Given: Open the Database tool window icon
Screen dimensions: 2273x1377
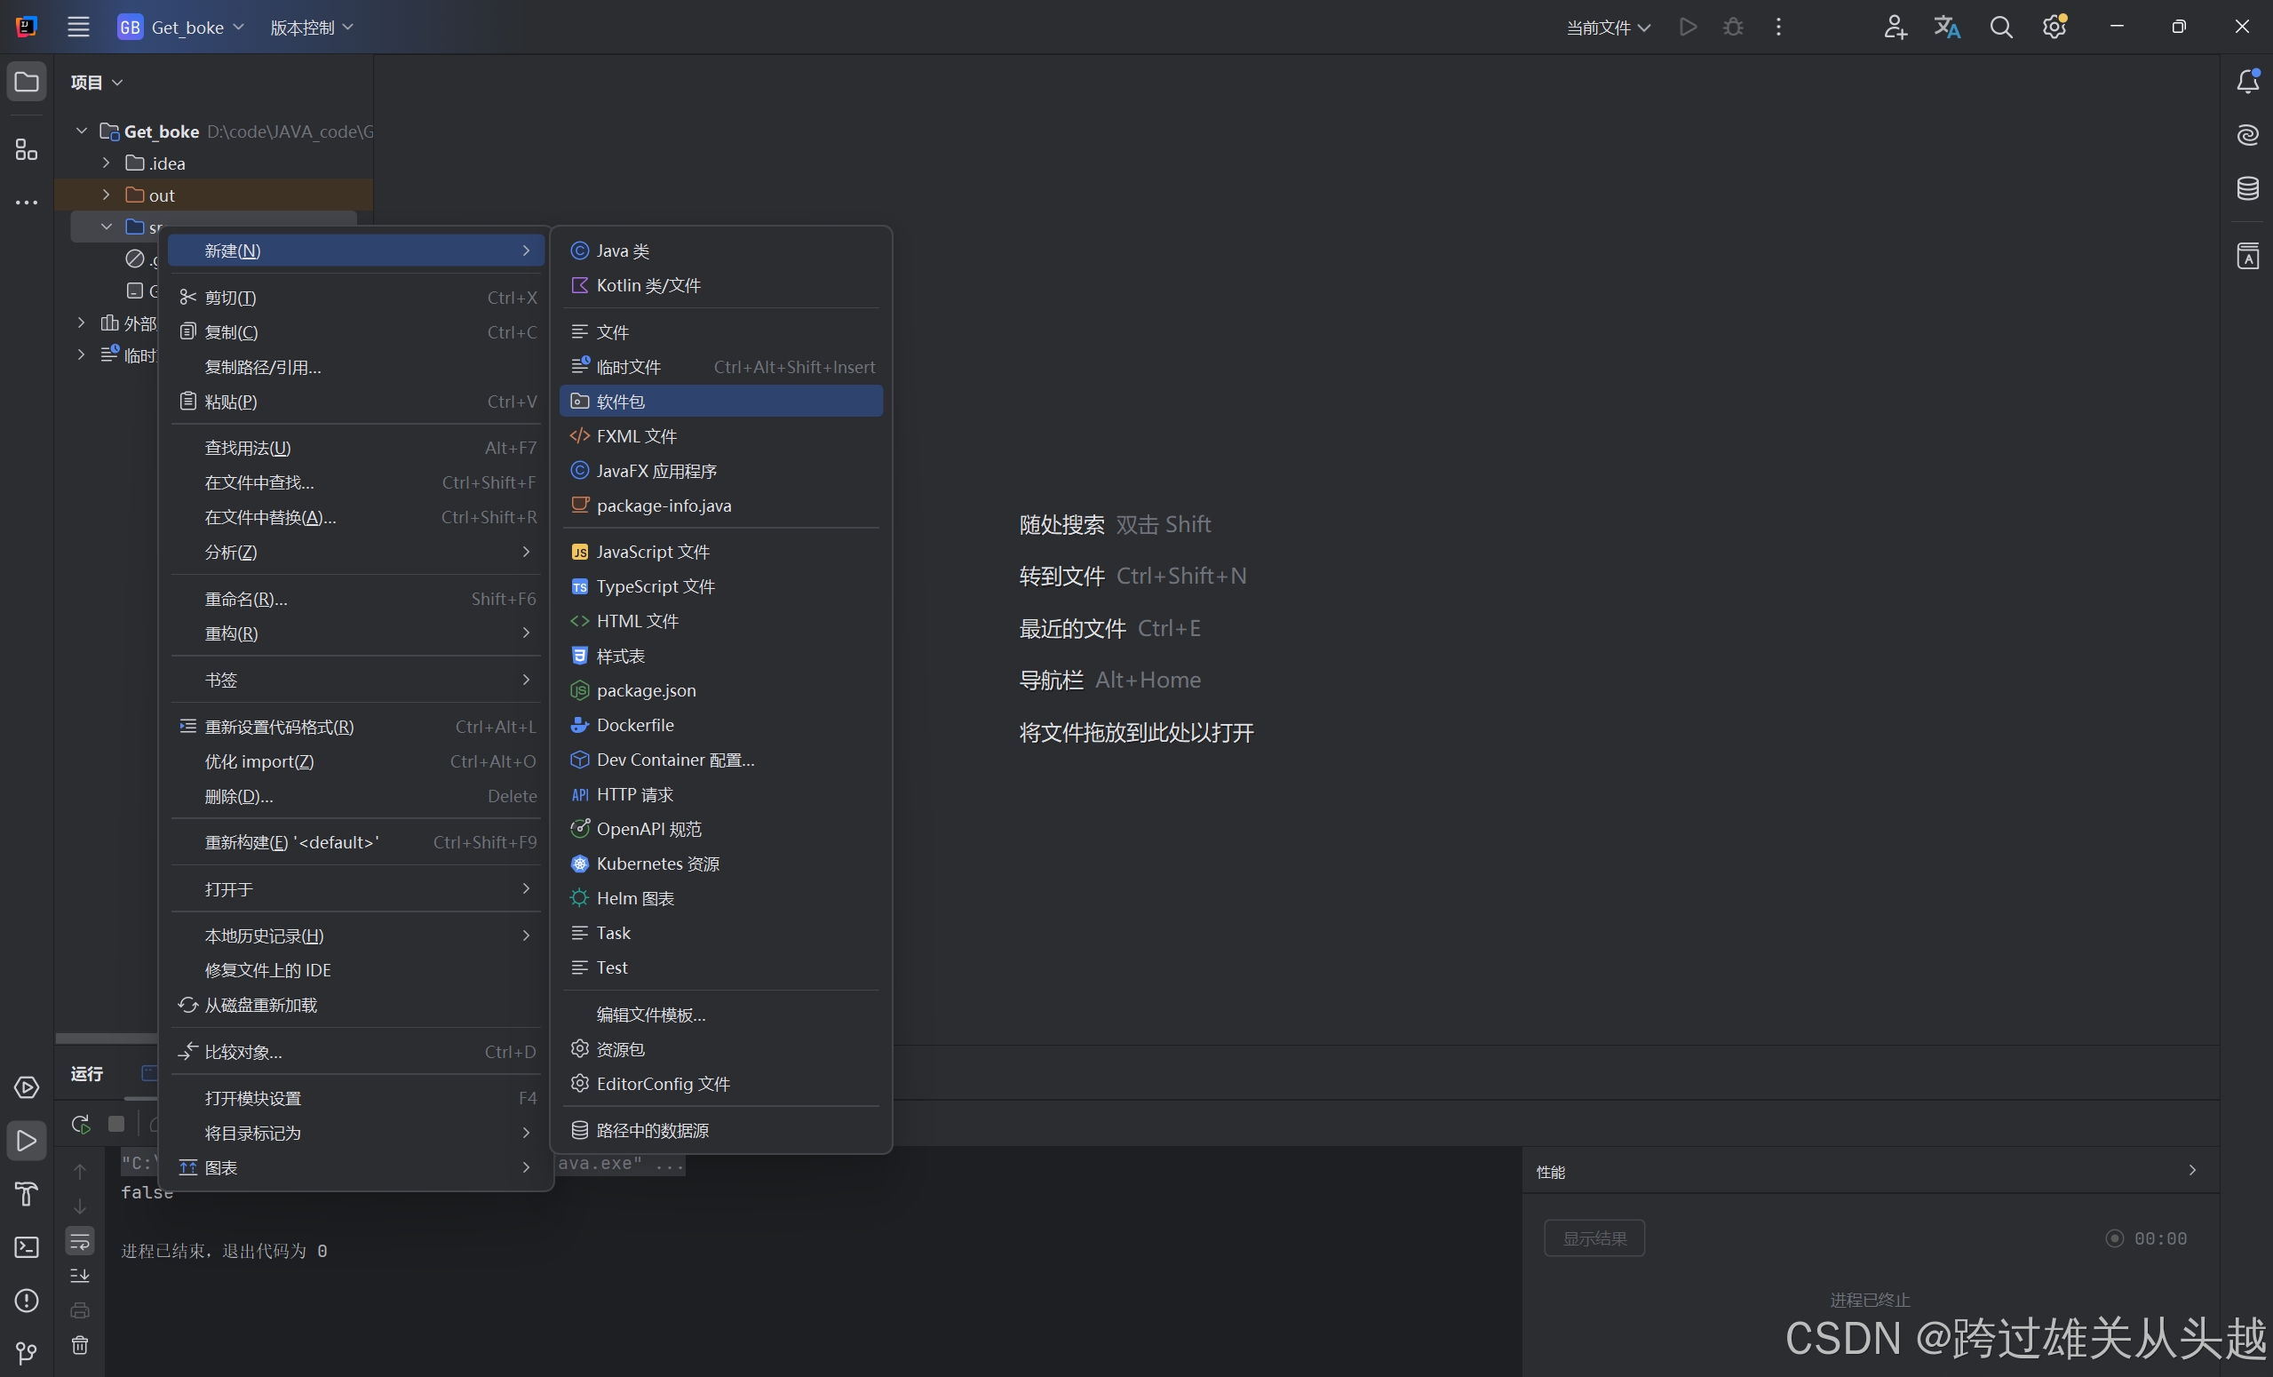Looking at the screenshot, I should [2247, 188].
